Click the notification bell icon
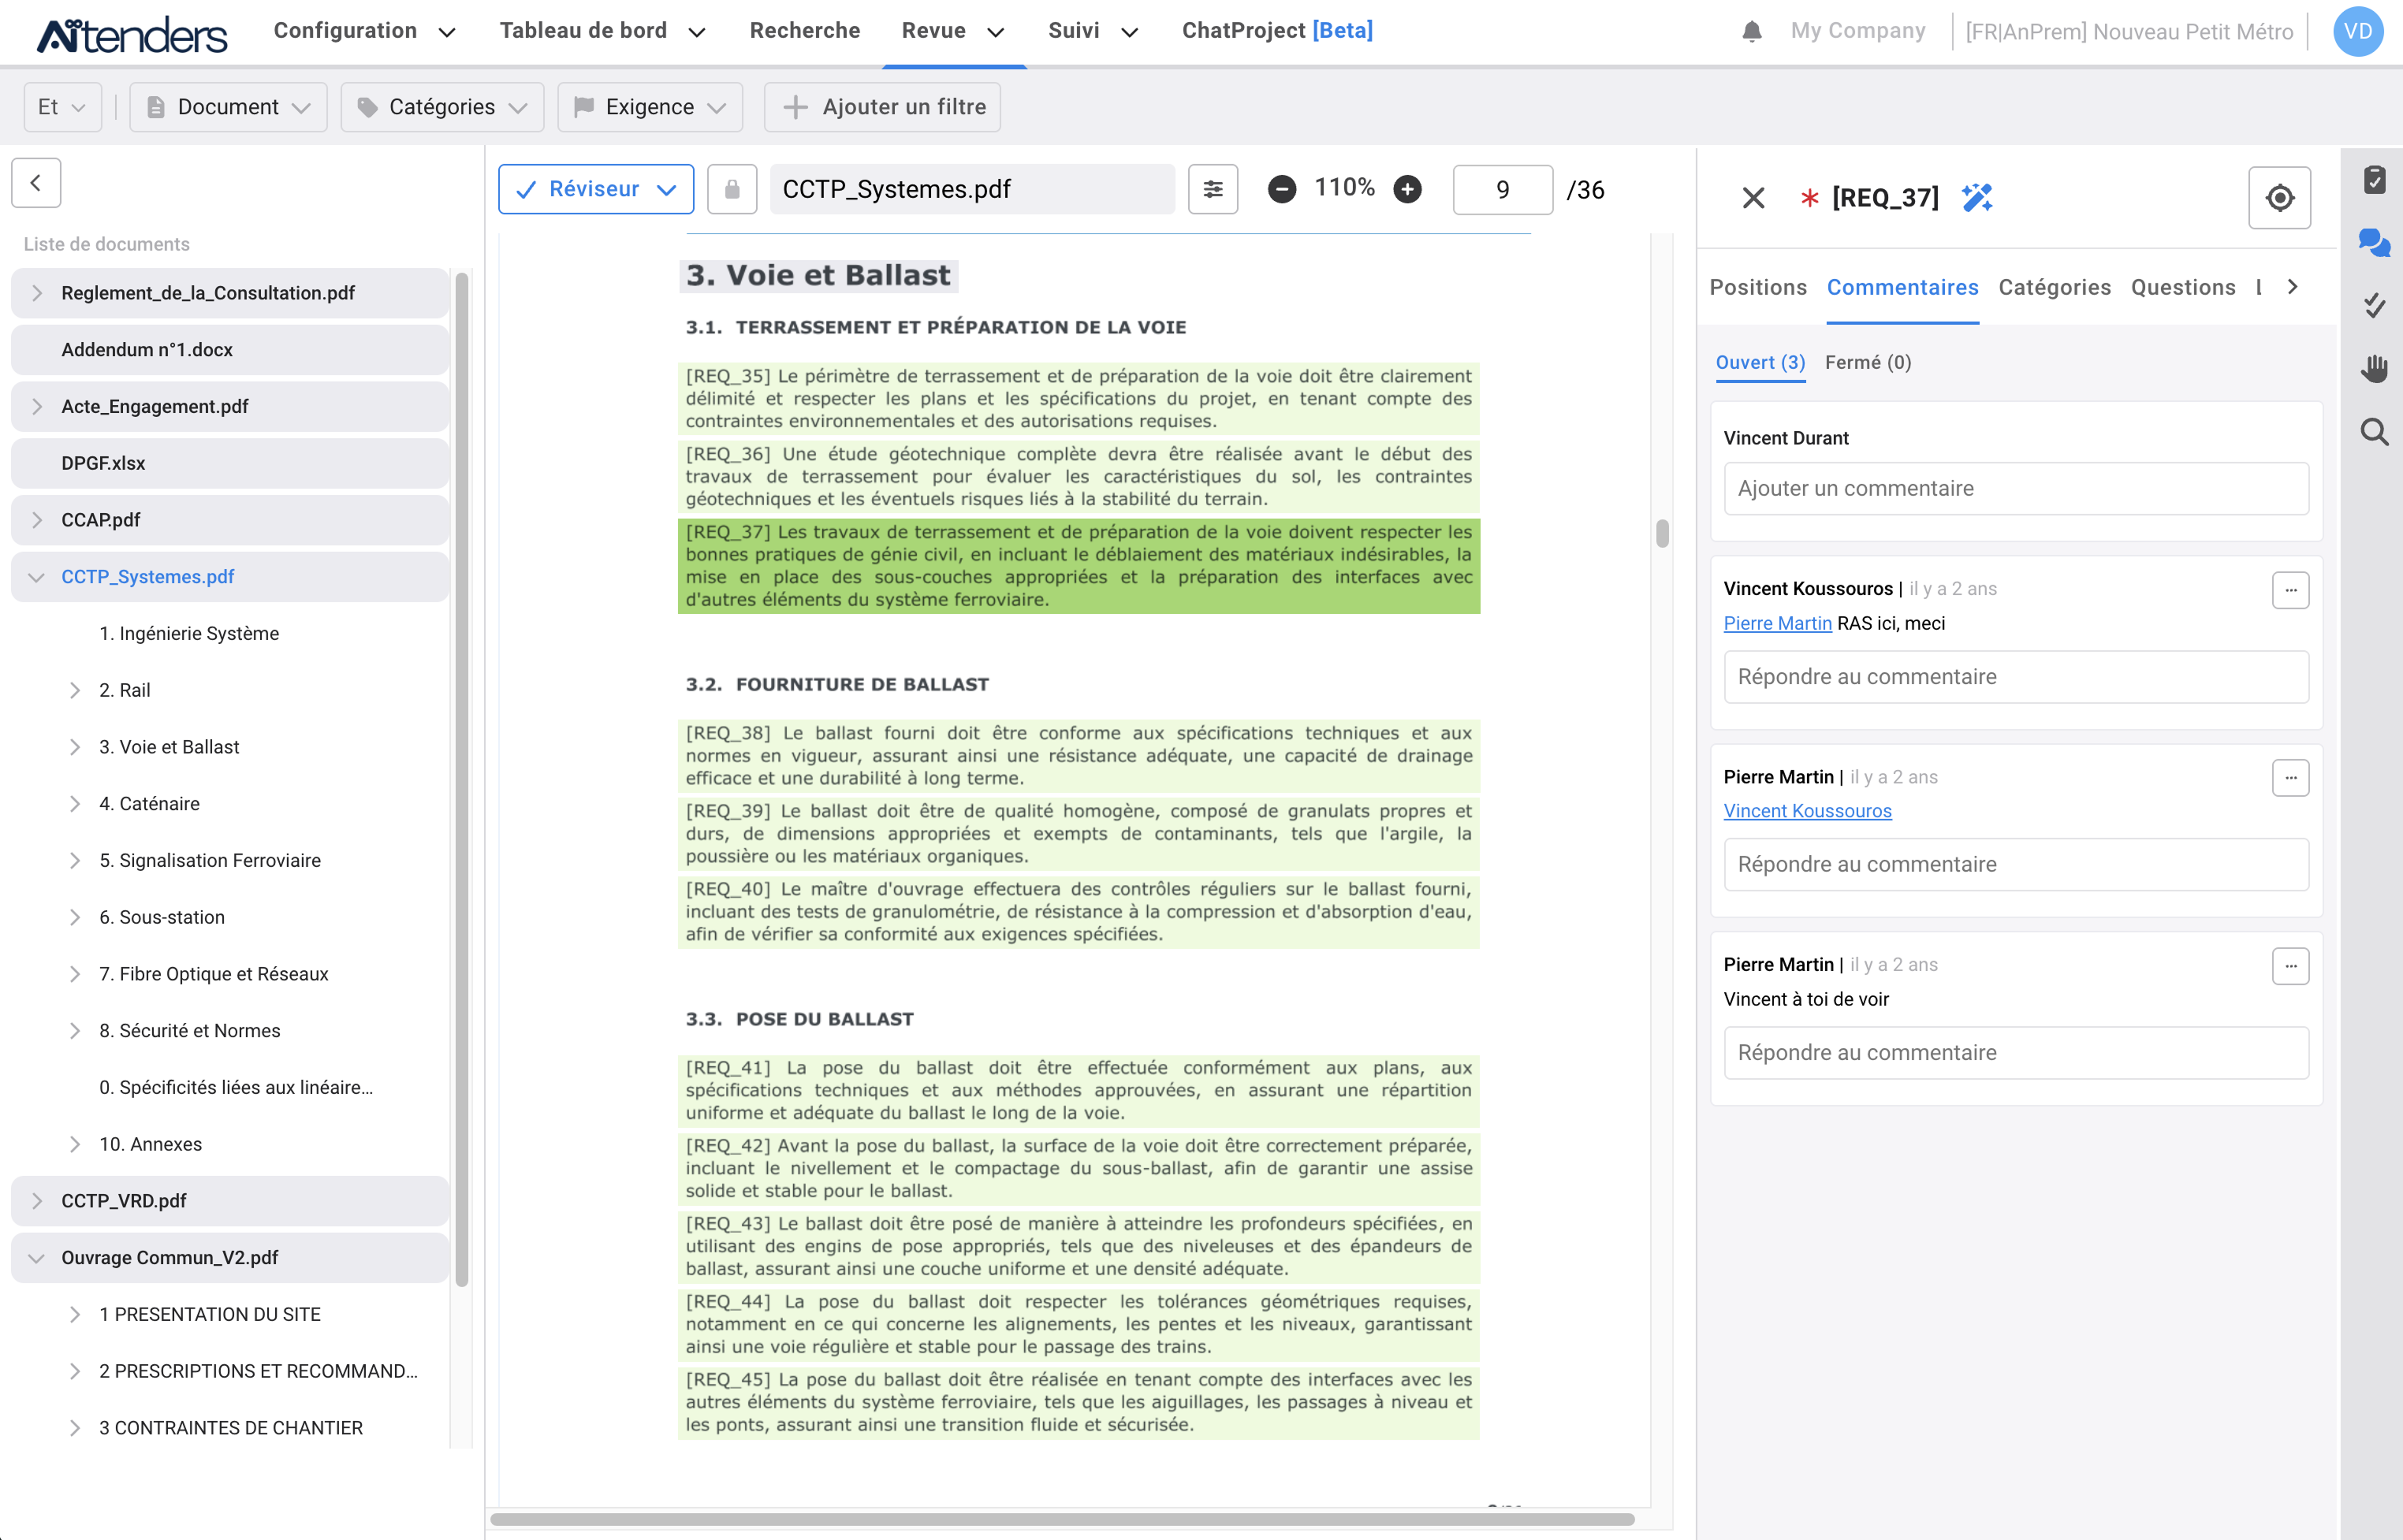 pyautogui.click(x=1751, y=31)
